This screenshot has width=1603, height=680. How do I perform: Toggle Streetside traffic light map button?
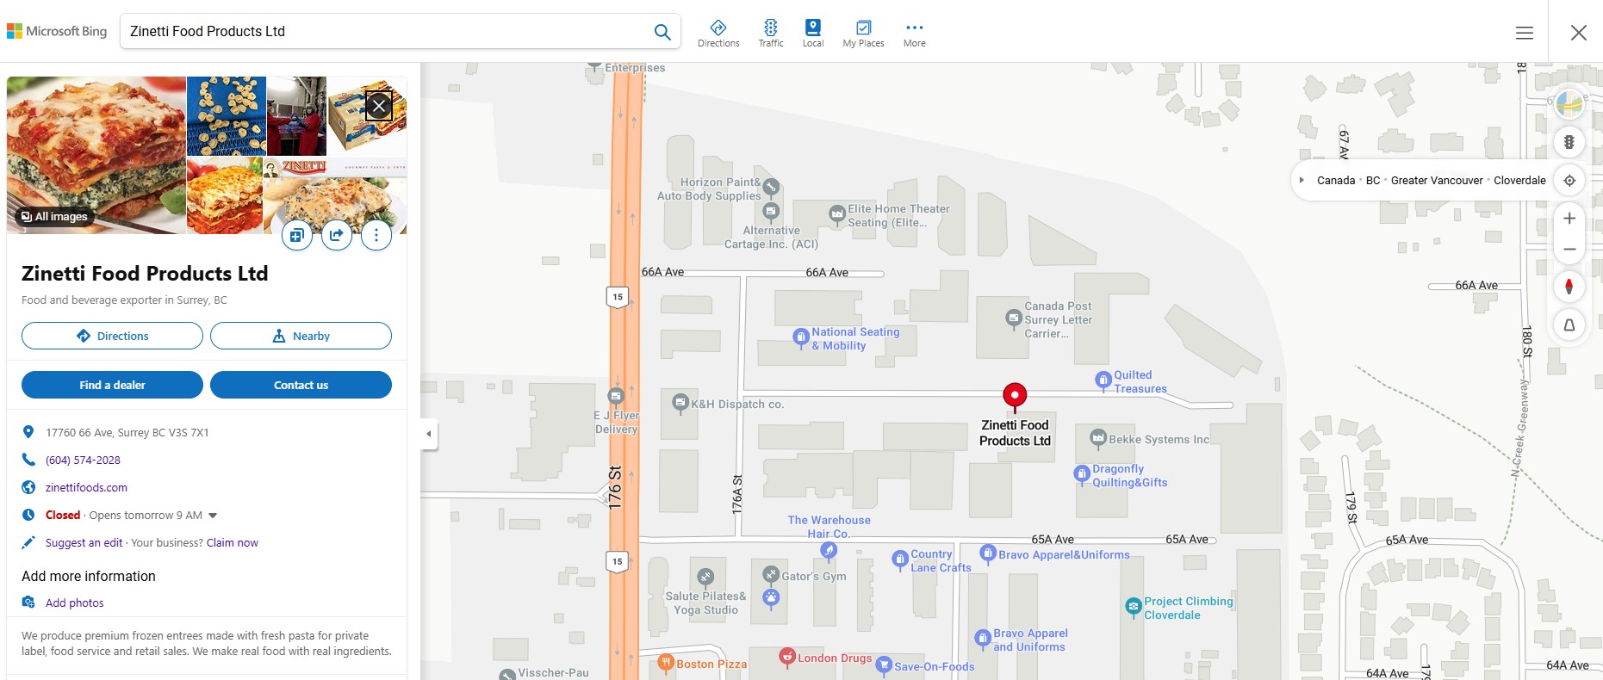point(1569,142)
